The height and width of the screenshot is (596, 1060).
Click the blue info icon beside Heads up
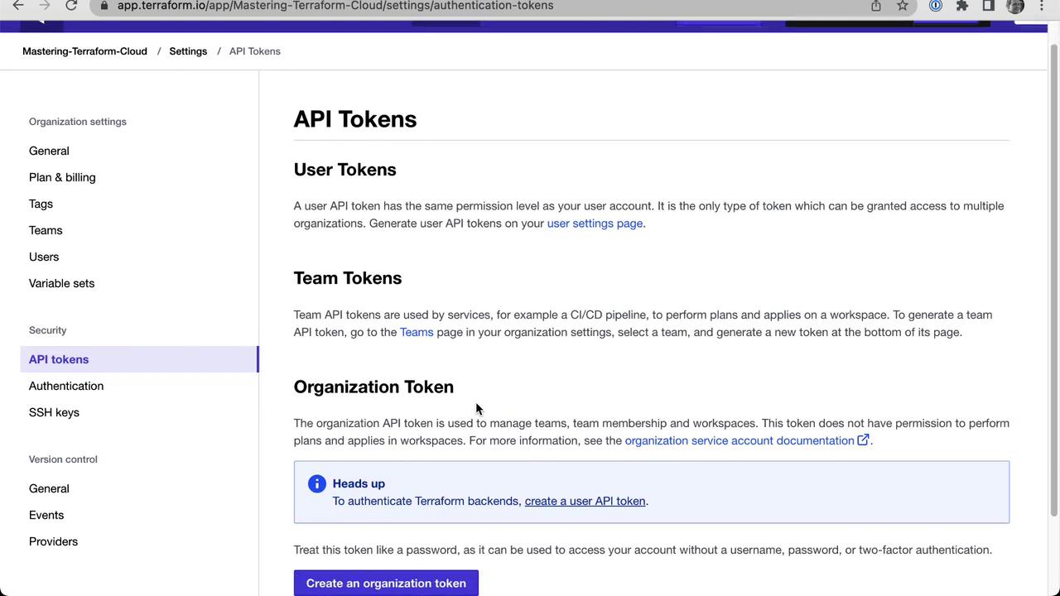pyautogui.click(x=317, y=484)
